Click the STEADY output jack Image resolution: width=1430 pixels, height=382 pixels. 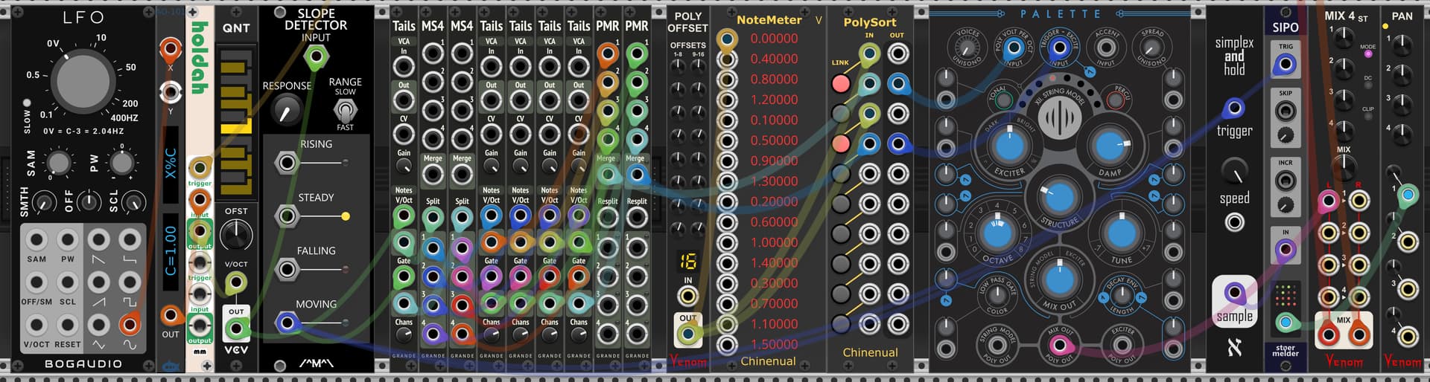click(286, 216)
